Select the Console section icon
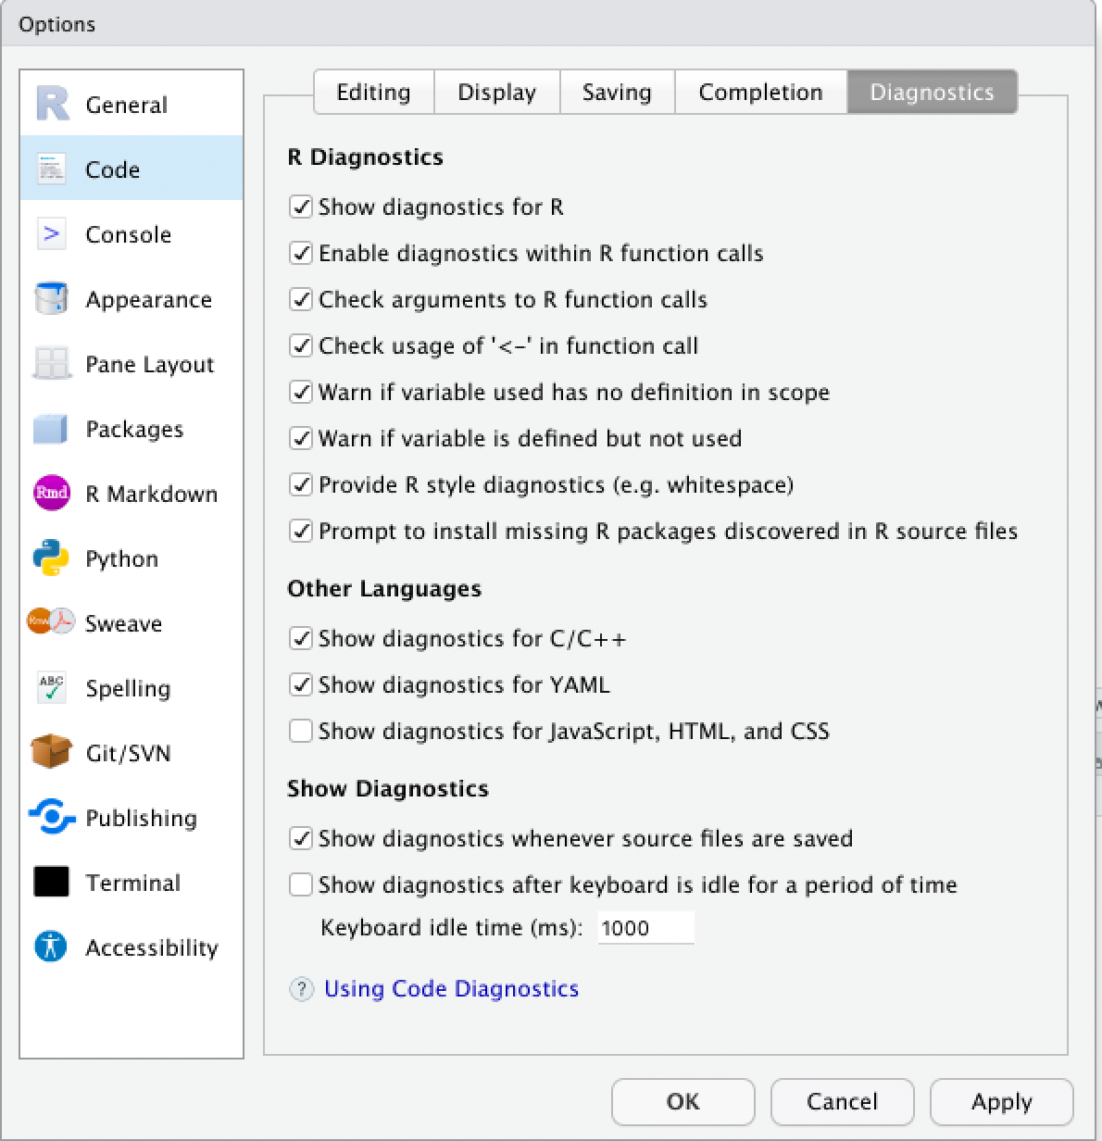 tap(52, 234)
